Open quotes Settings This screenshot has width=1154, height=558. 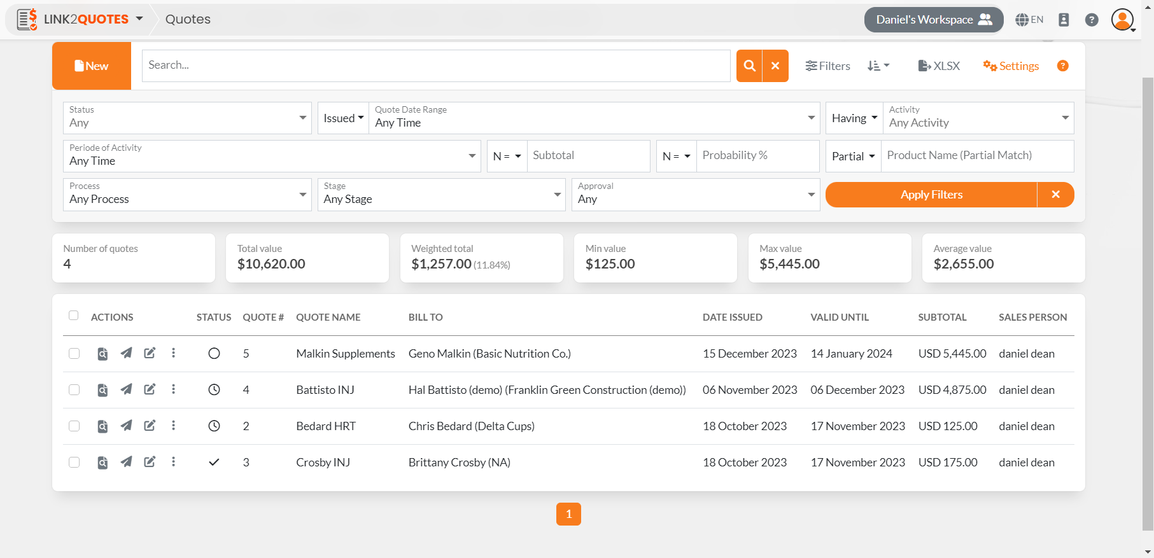click(1011, 66)
